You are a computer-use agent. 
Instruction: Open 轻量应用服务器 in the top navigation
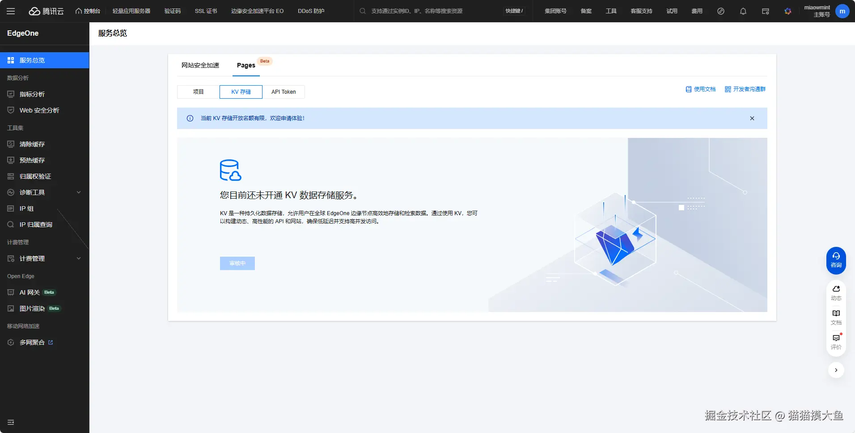(131, 11)
